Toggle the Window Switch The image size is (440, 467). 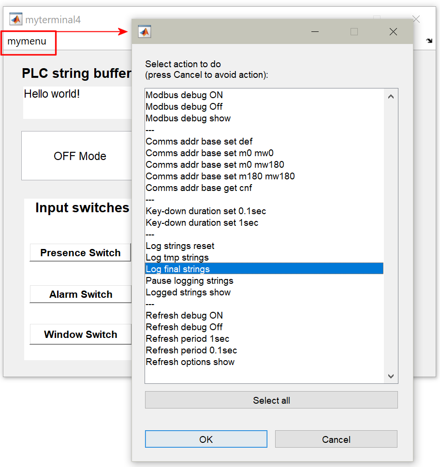point(80,335)
